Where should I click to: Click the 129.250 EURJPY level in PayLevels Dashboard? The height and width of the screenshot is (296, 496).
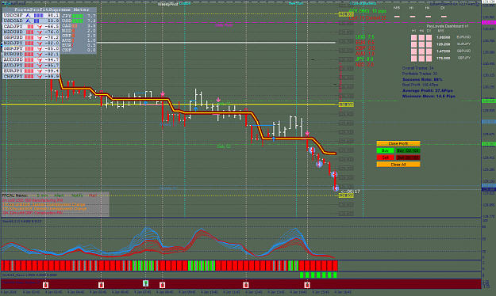(x=443, y=44)
